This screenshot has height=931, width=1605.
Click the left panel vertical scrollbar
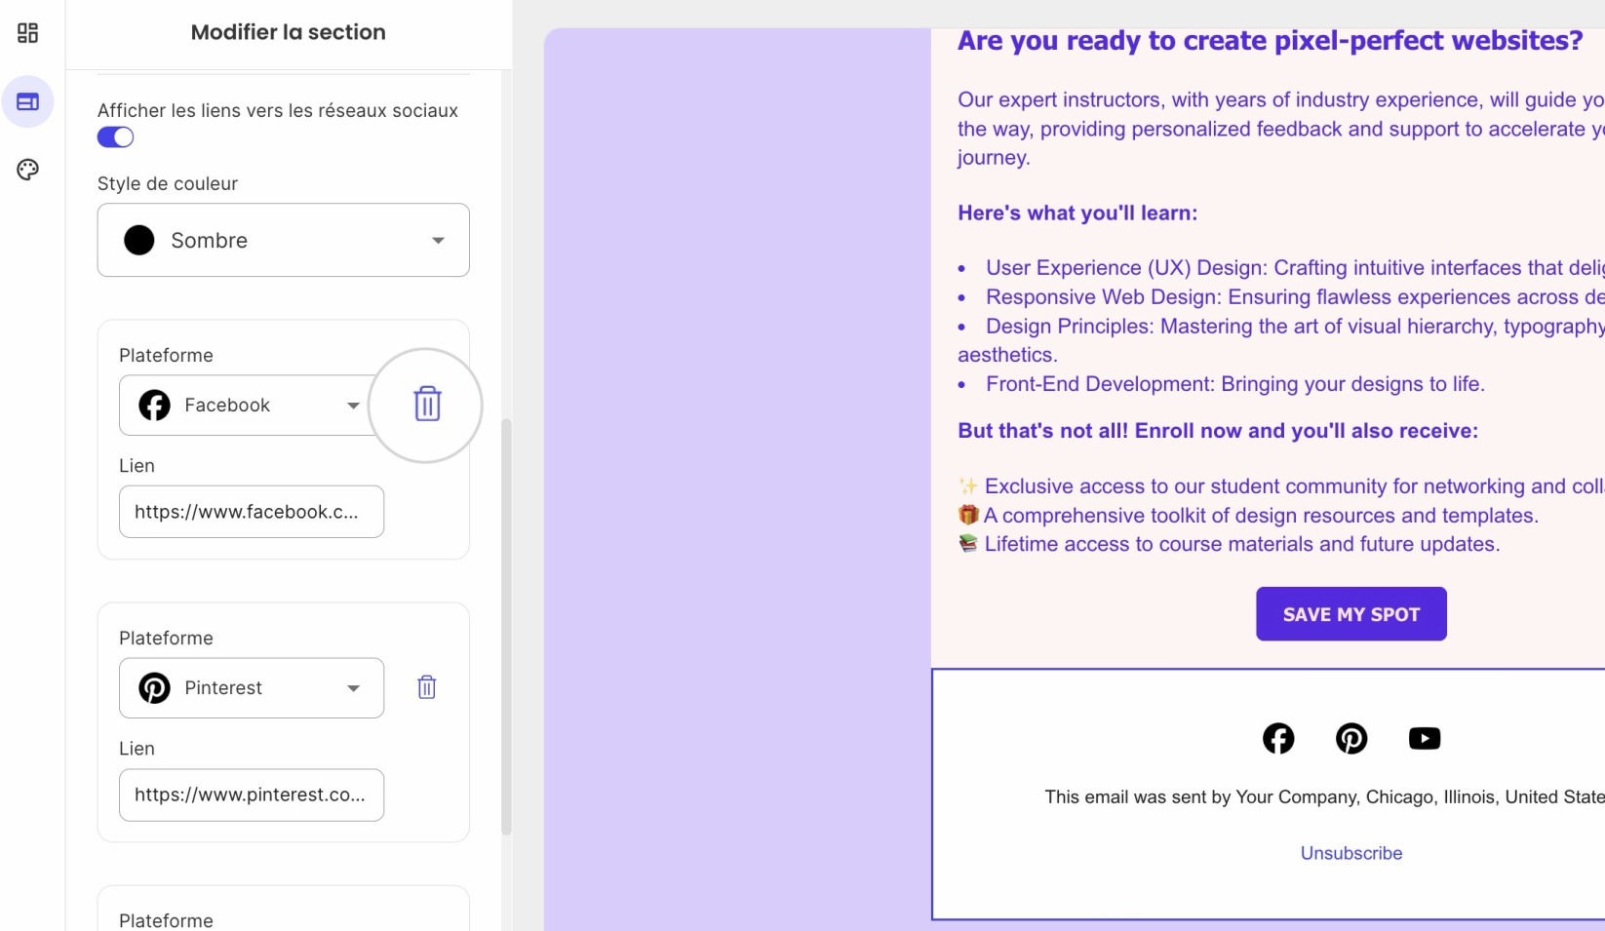click(x=506, y=626)
